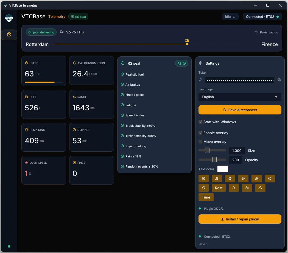The width and height of the screenshot is (288, 253).
Task: Toggle the warning triangle overlay button
Action: click(260, 188)
